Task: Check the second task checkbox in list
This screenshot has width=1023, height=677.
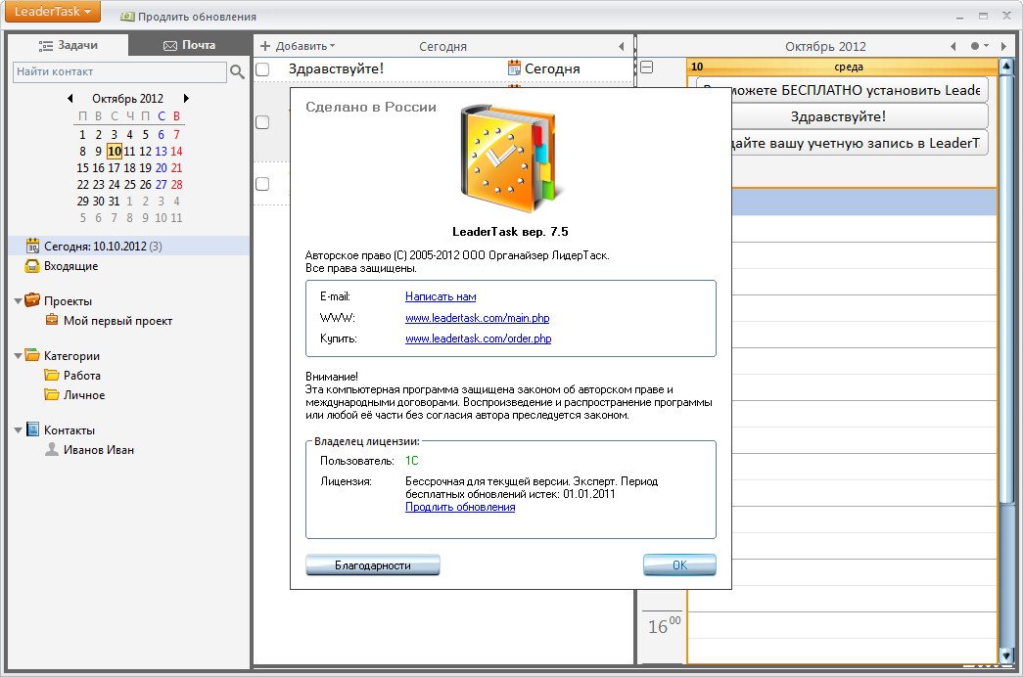Action: pos(262,122)
